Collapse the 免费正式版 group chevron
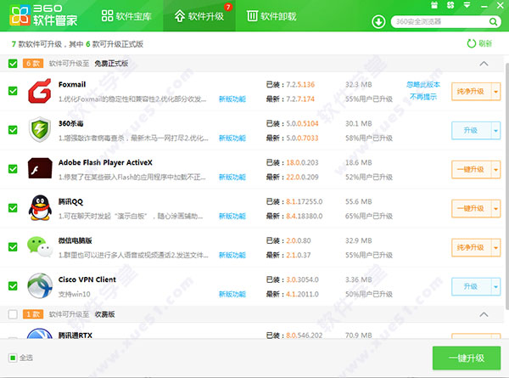 coord(484,64)
